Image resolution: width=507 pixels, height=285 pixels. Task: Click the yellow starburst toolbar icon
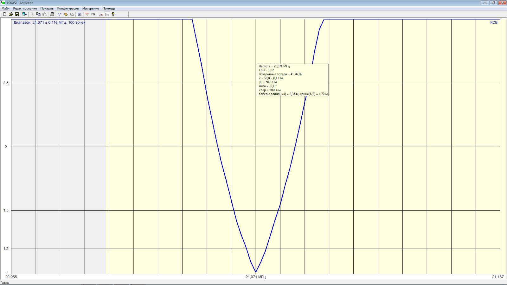pos(66,14)
